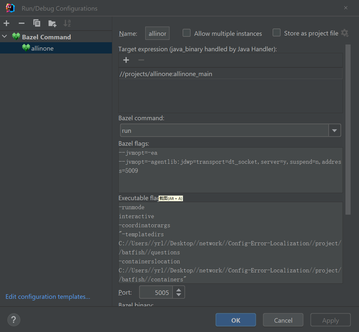This screenshot has height=332, width=359.
Task: Open the help question mark
Action: (14, 320)
